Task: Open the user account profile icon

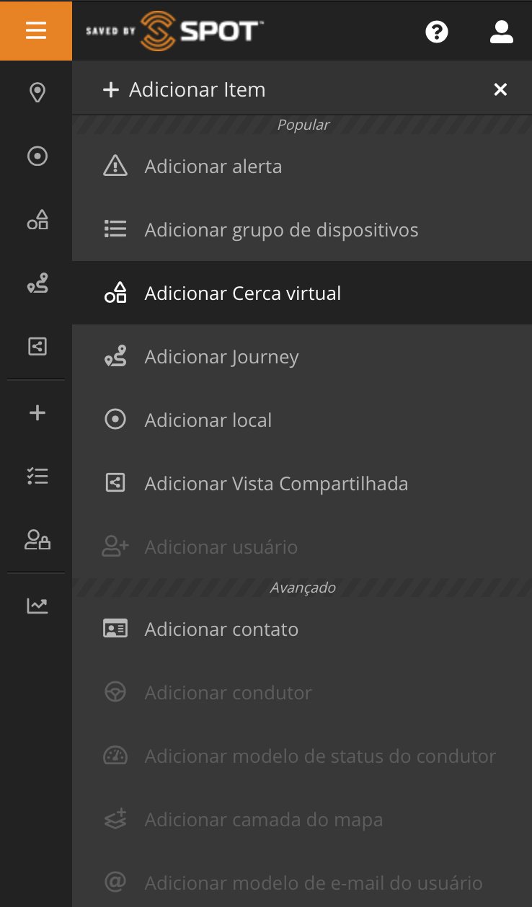Action: [501, 32]
